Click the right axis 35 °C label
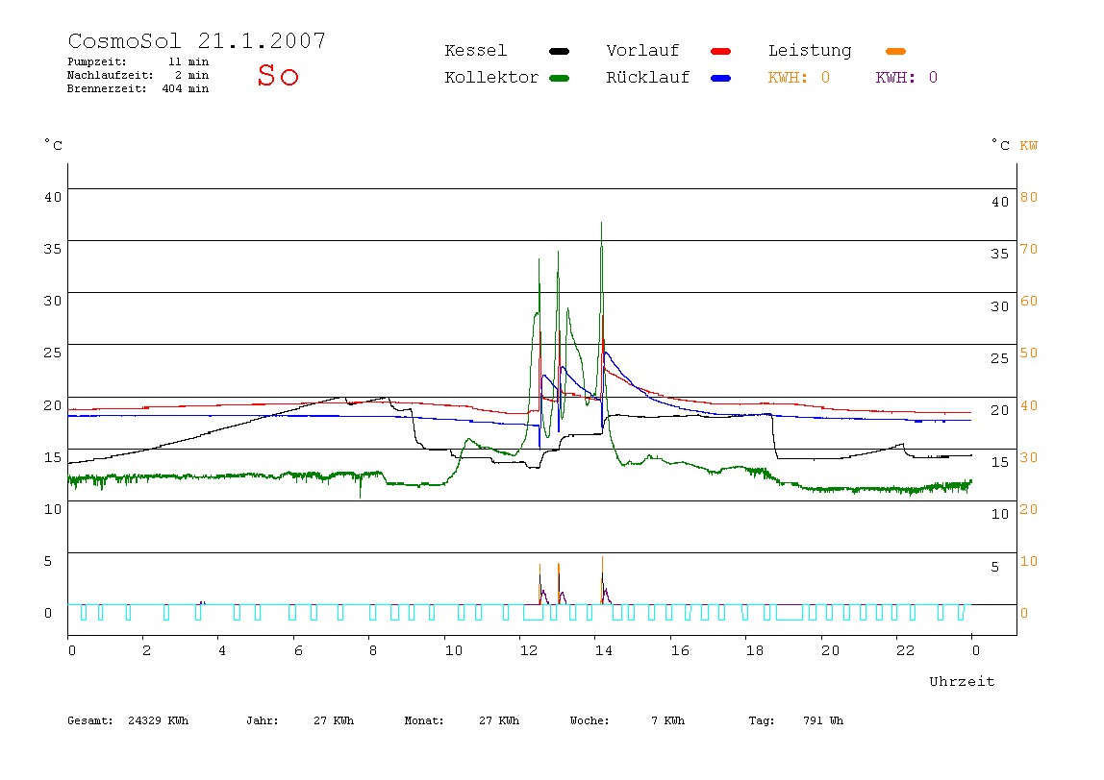Image resolution: width=1104 pixels, height=780 pixels. (x=1000, y=254)
